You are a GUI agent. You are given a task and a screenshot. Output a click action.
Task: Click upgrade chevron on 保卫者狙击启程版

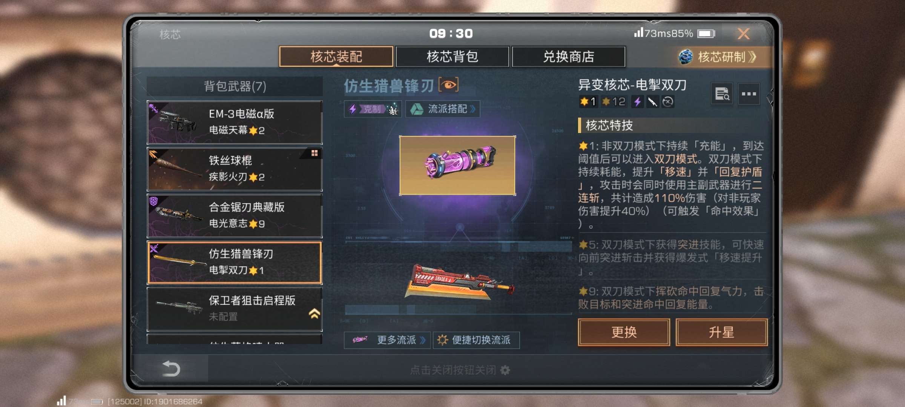314,314
